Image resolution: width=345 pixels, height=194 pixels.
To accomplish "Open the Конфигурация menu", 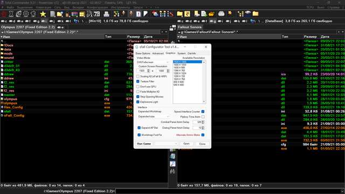I will [98, 8].
